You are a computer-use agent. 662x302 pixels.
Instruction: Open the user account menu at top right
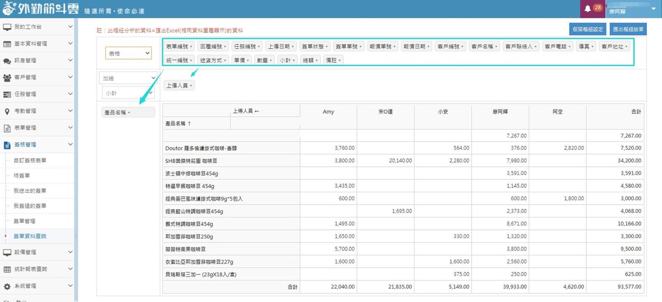click(x=633, y=9)
